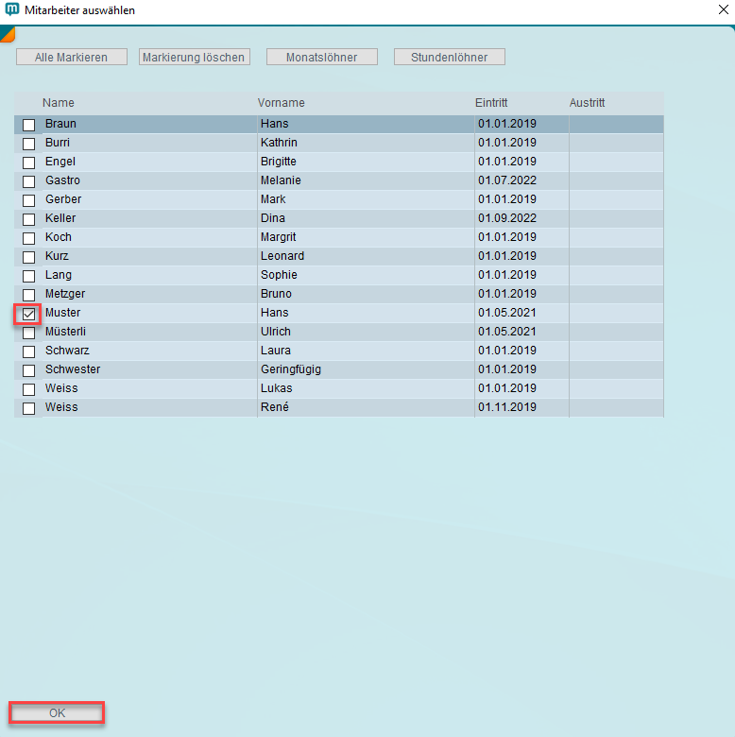Check the box next to Müsterli Ulrich

(28, 333)
